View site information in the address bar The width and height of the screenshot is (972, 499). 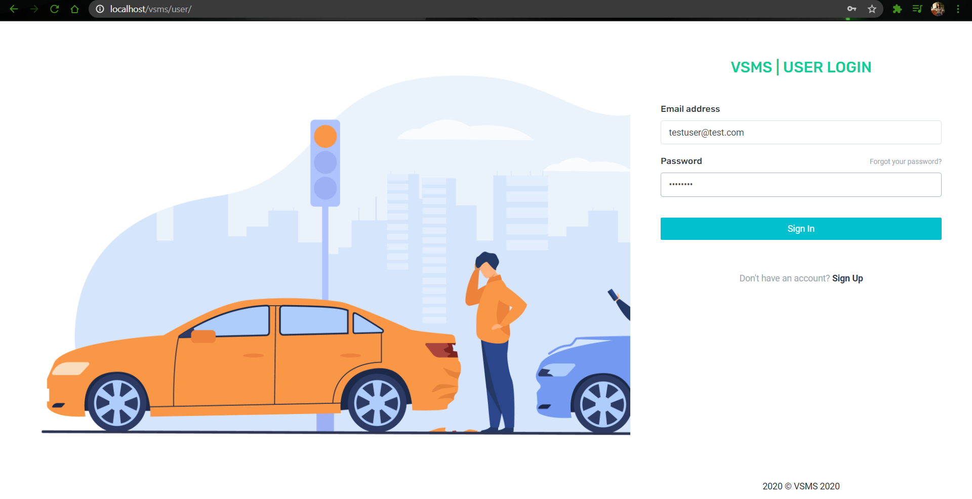[x=100, y=9]
